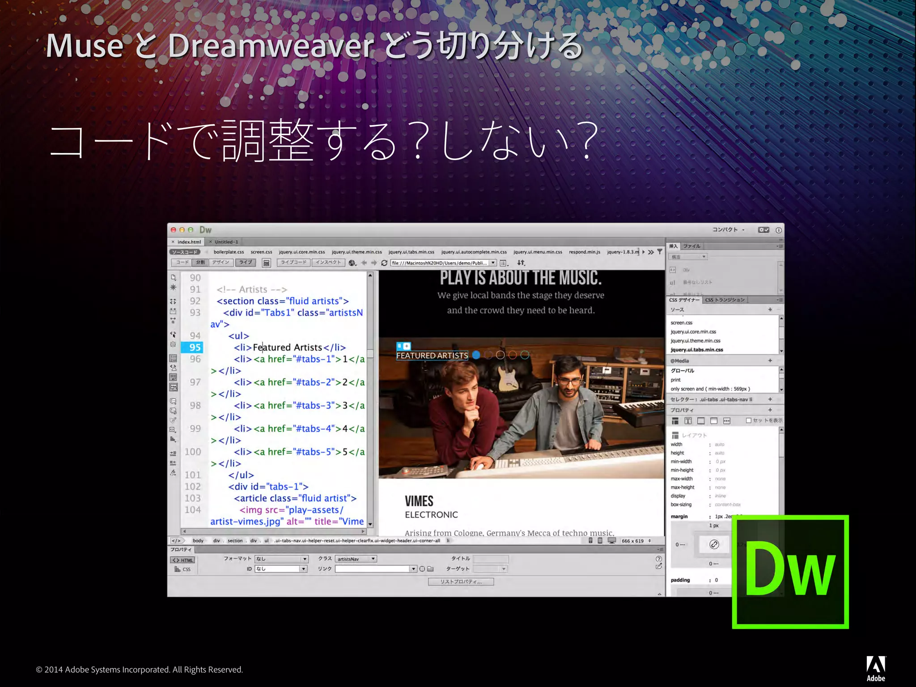Select the Insert panel tab
The height and width of the screenshot is (687, 916).
point(674,246)
